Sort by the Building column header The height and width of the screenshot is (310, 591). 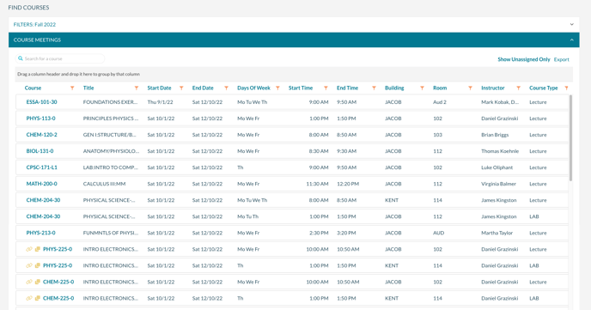[x=394, y=88]
